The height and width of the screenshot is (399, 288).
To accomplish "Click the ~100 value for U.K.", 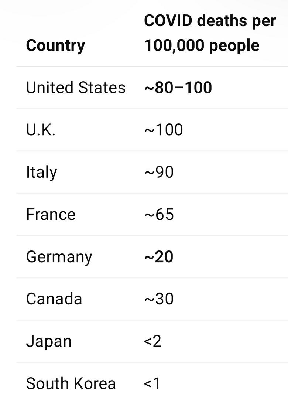I will click(x=164, y=130).
